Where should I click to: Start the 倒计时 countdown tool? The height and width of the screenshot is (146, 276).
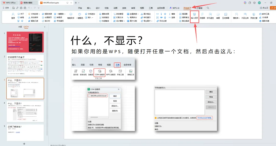coord(46,21)
